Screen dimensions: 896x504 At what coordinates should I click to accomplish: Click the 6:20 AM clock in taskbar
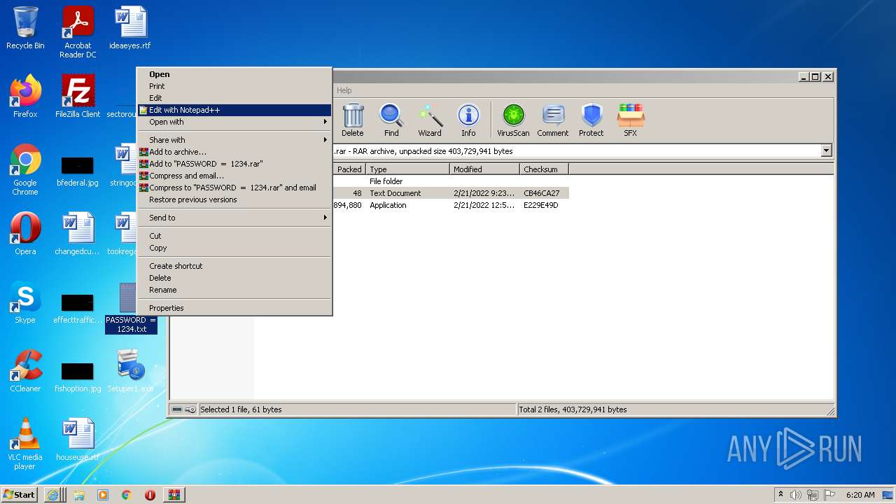point(860,495)
